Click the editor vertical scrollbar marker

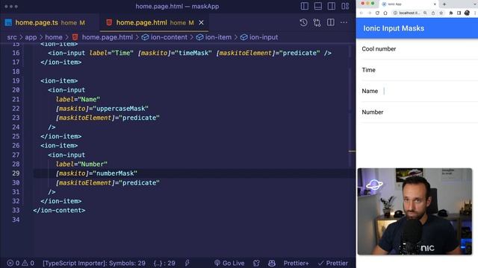pos(352,151)
